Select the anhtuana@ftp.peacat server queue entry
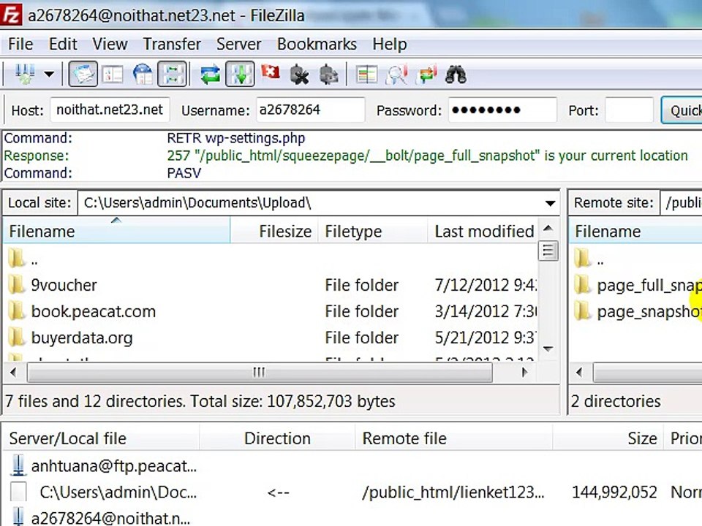The image size is (702, 526). point(104,466)
